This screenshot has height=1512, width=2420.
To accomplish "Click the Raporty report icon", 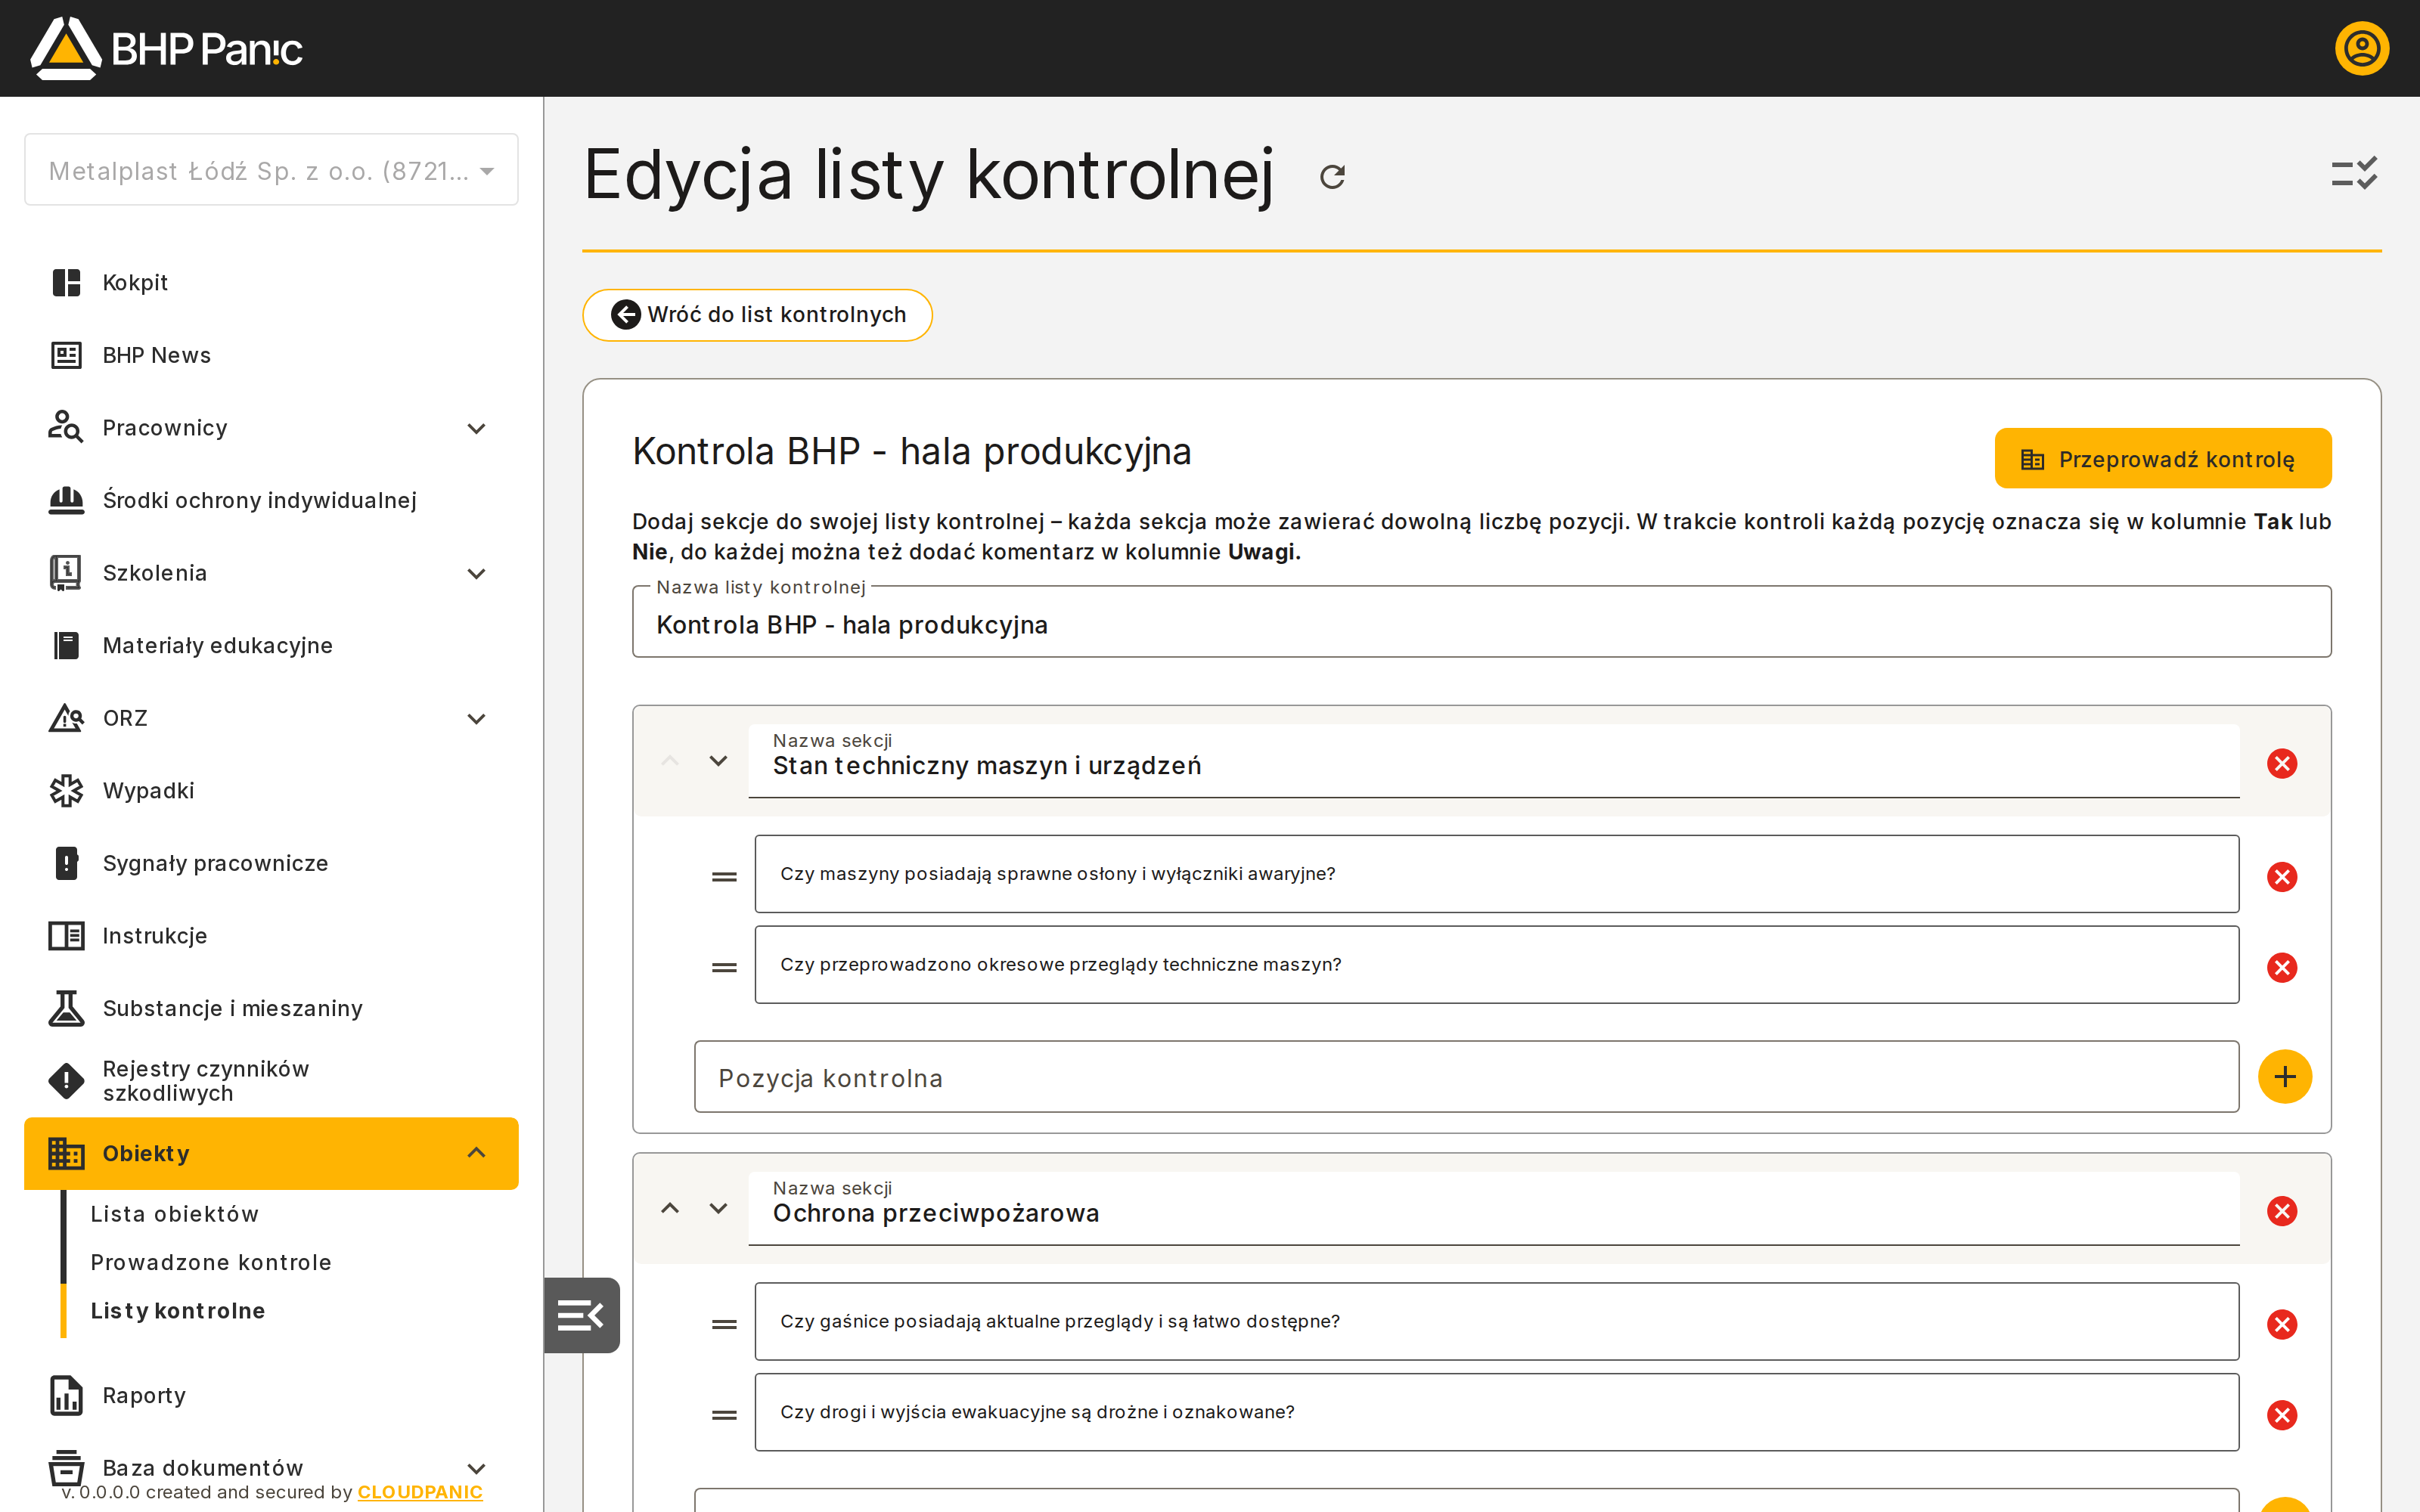I will pyautogui.click(x=66, y=1395).
